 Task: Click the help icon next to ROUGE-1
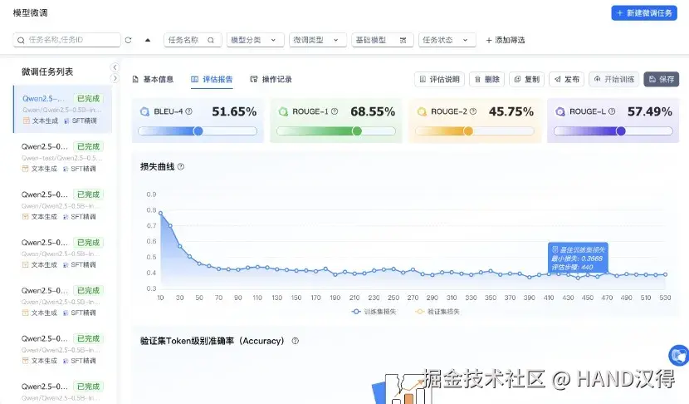(x=335, y=111)
